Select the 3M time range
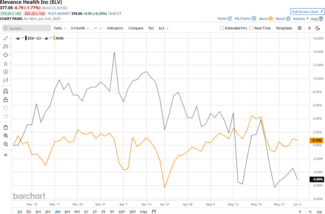The height and width of the screenshot is (214, 325). 57,212
